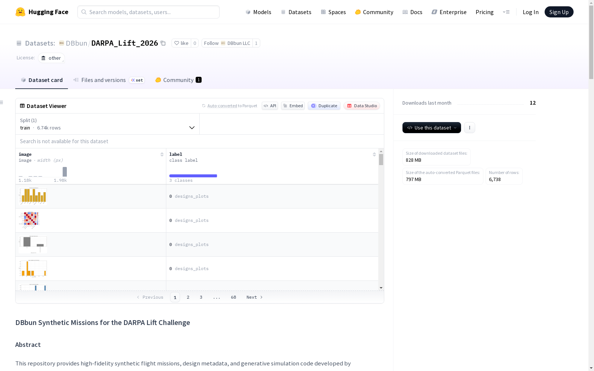Click the Datasets: breadcrumb label
The width and height of the screenshot is (594, 371).
click(40, 43)
